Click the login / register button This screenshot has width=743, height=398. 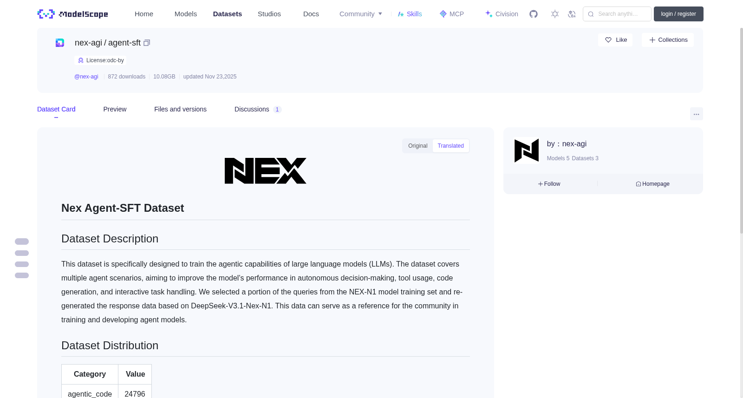(x=678, y=14)
